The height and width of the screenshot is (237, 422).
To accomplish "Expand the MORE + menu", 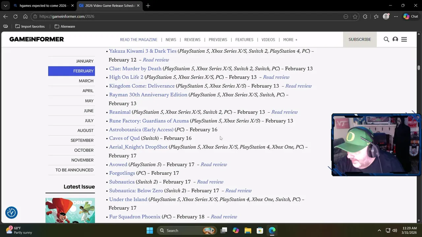I will (x=290, y=39).
